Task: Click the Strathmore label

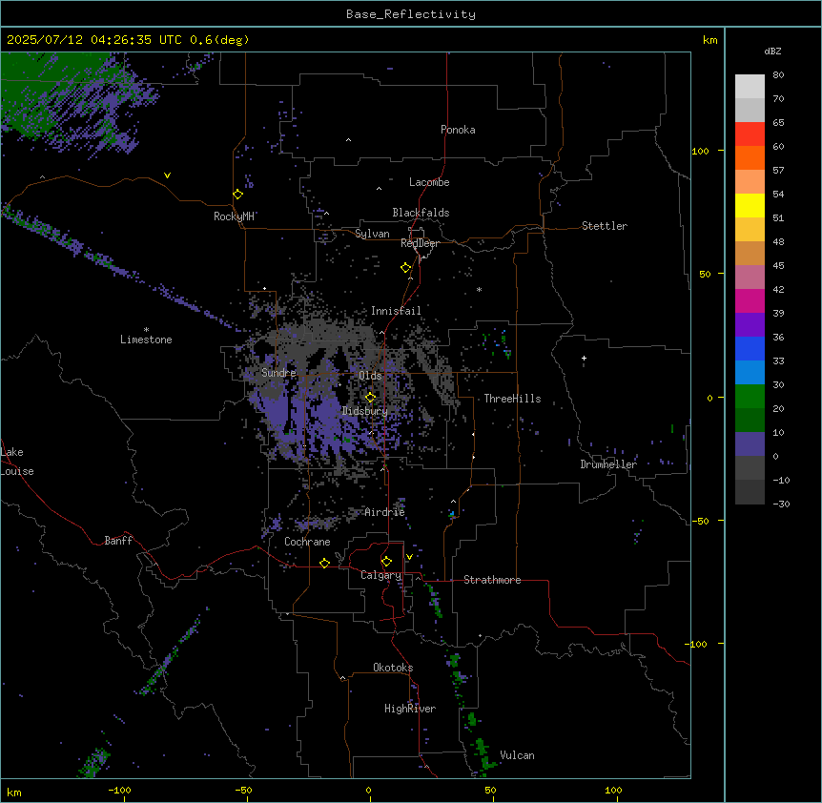Action: (x=492, y=580)
